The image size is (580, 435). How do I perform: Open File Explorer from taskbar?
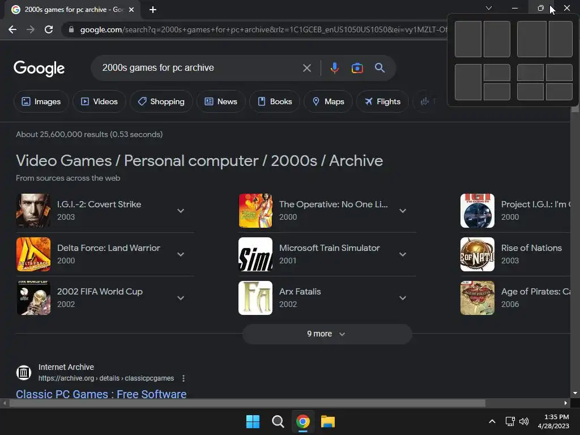(x=328, y=421)
